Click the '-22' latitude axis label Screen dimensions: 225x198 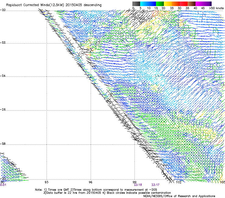(x=3, y=43)
